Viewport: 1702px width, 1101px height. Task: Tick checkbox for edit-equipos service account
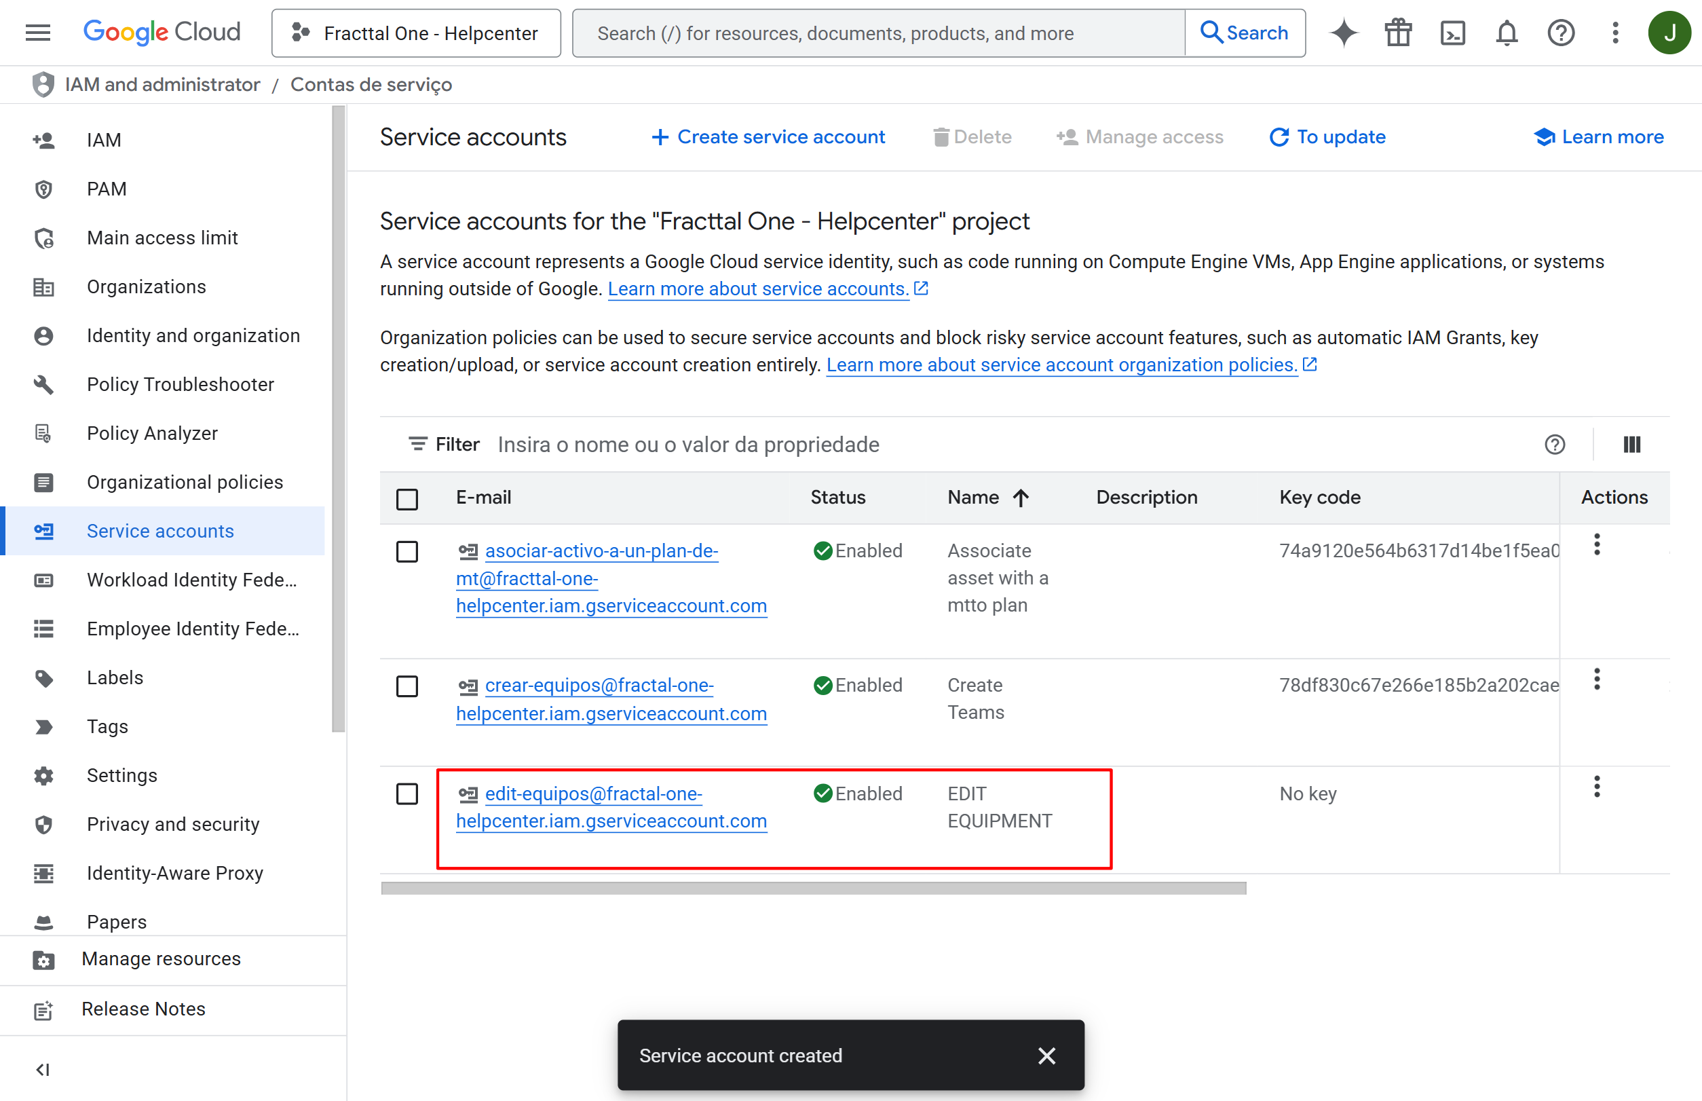tap(407, 794)
